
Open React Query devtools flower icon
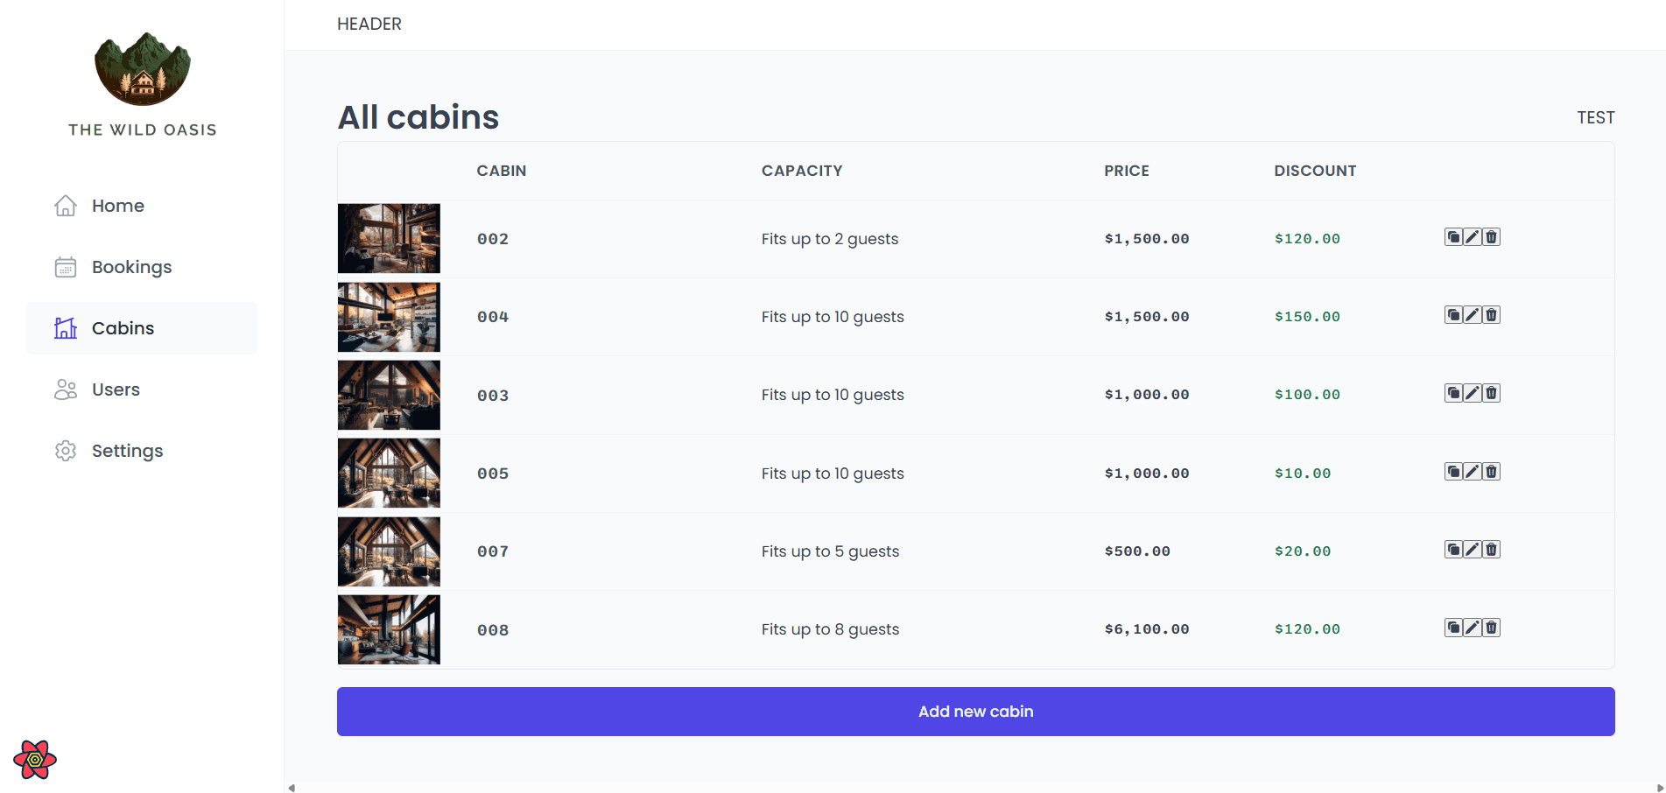click(35, 760)
